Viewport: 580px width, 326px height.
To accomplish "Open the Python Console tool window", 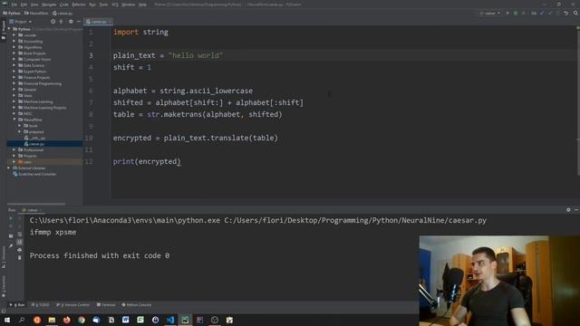I will [x=137, y=305].
